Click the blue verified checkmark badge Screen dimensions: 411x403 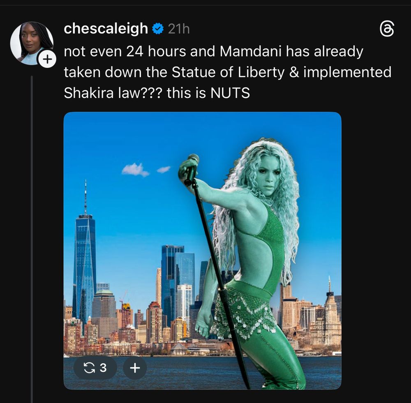pos(158,29)
